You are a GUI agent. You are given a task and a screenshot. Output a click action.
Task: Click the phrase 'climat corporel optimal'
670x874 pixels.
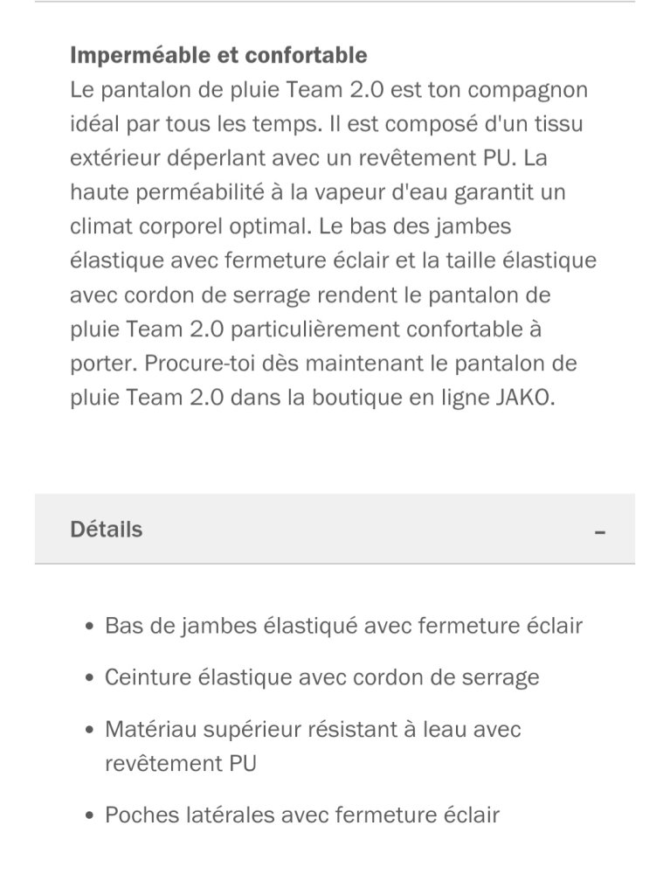point(189,226)
